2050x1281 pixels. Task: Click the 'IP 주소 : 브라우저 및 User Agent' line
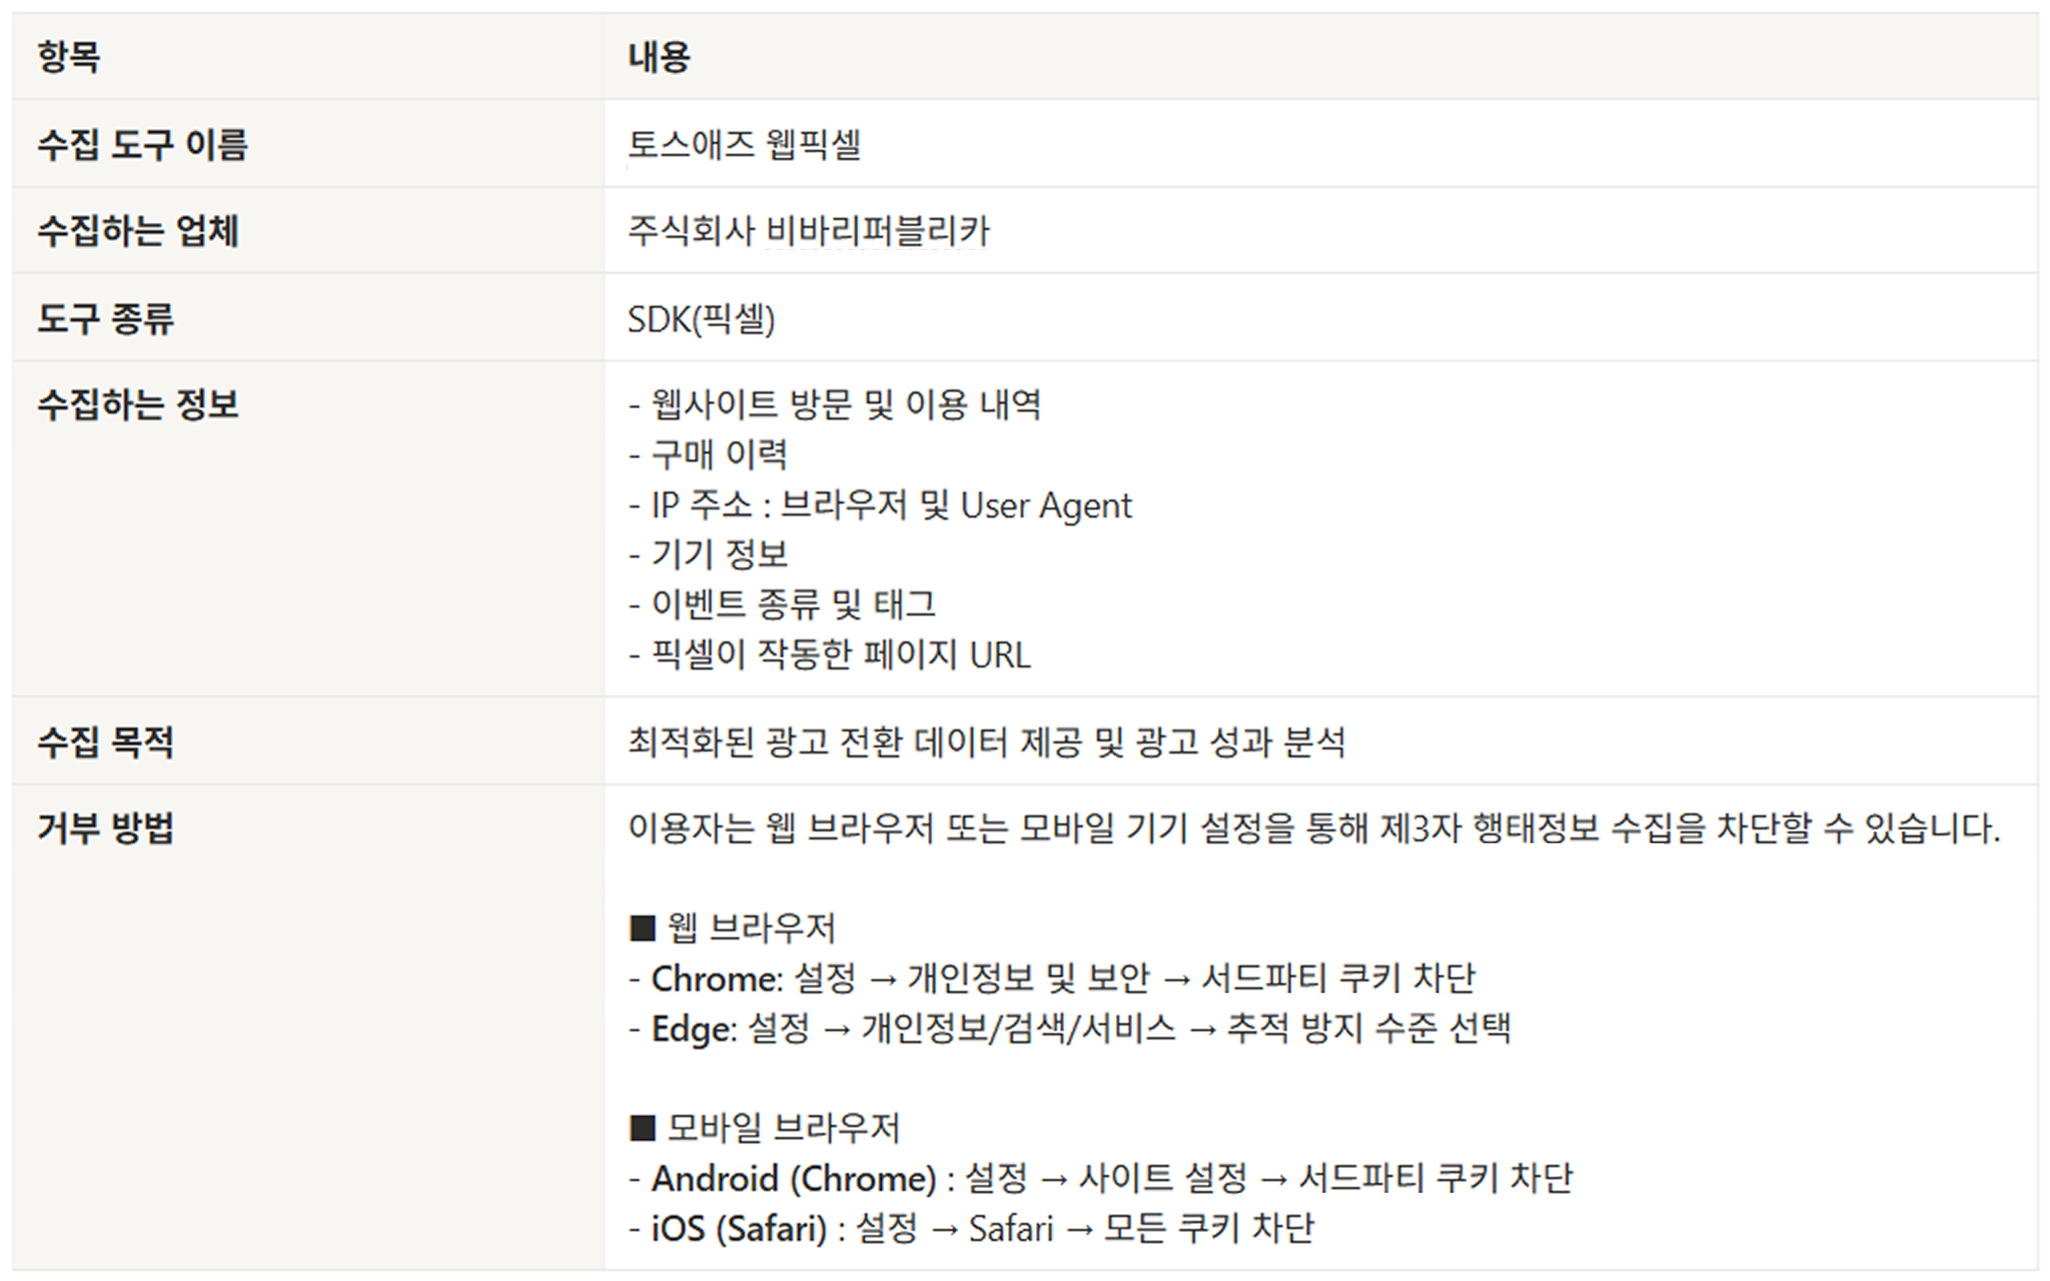[890, 506]
